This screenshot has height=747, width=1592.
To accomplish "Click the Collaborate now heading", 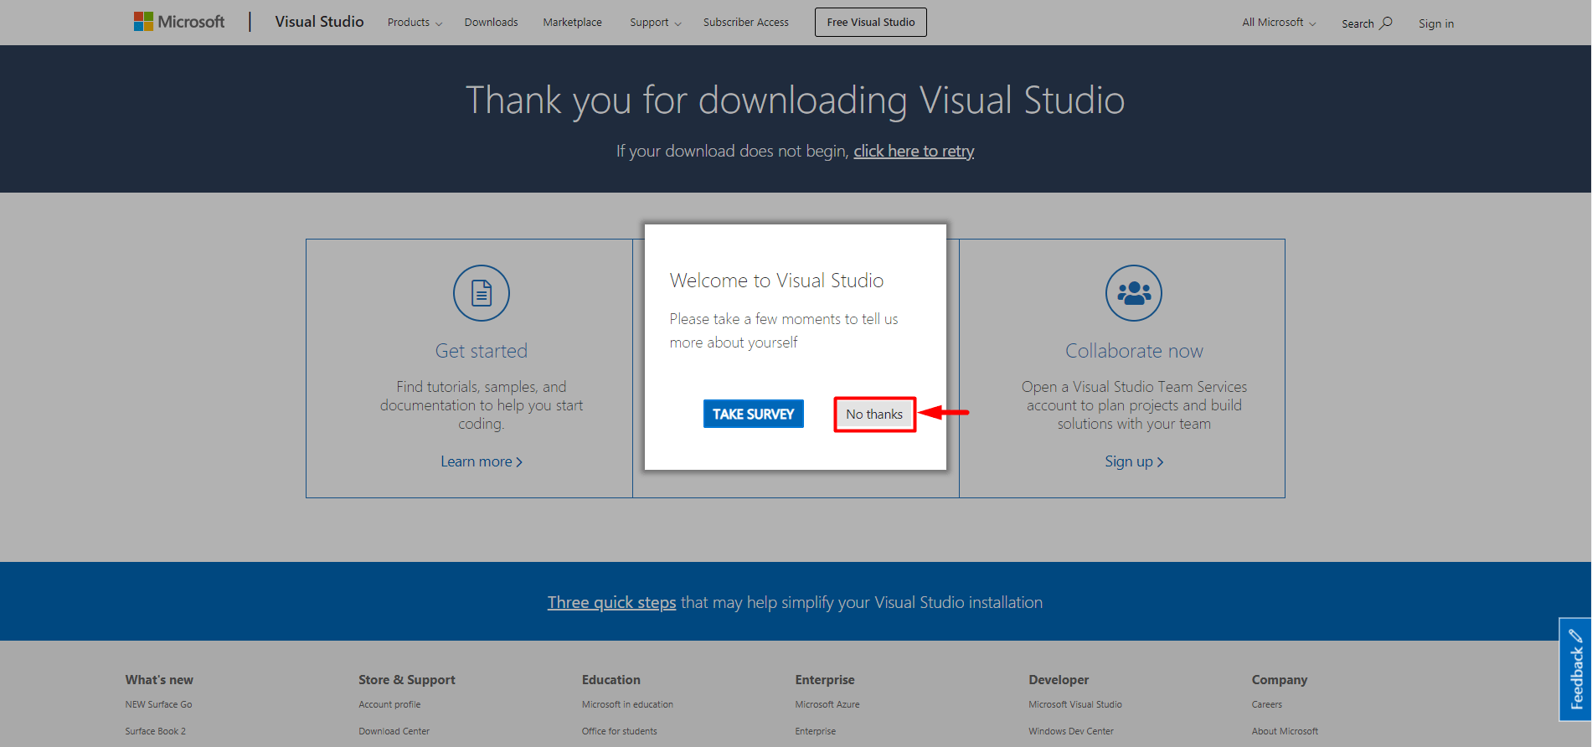I will coord(1134,351).
